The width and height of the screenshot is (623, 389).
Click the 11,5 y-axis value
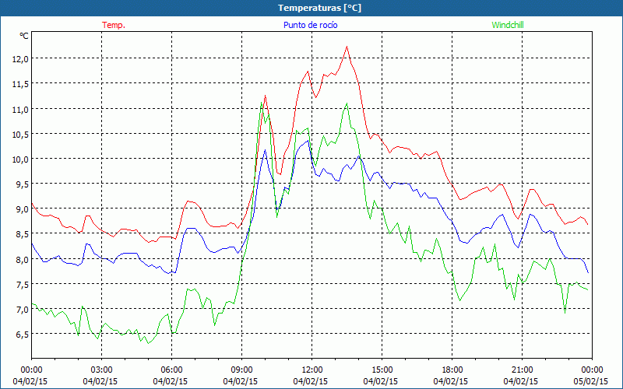point(21,84)
